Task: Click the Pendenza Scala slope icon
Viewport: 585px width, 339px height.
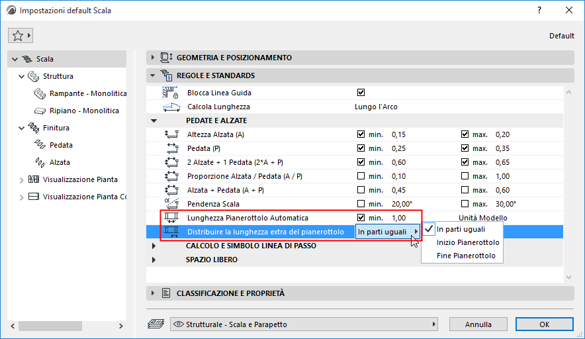Action: pos(171,203)
